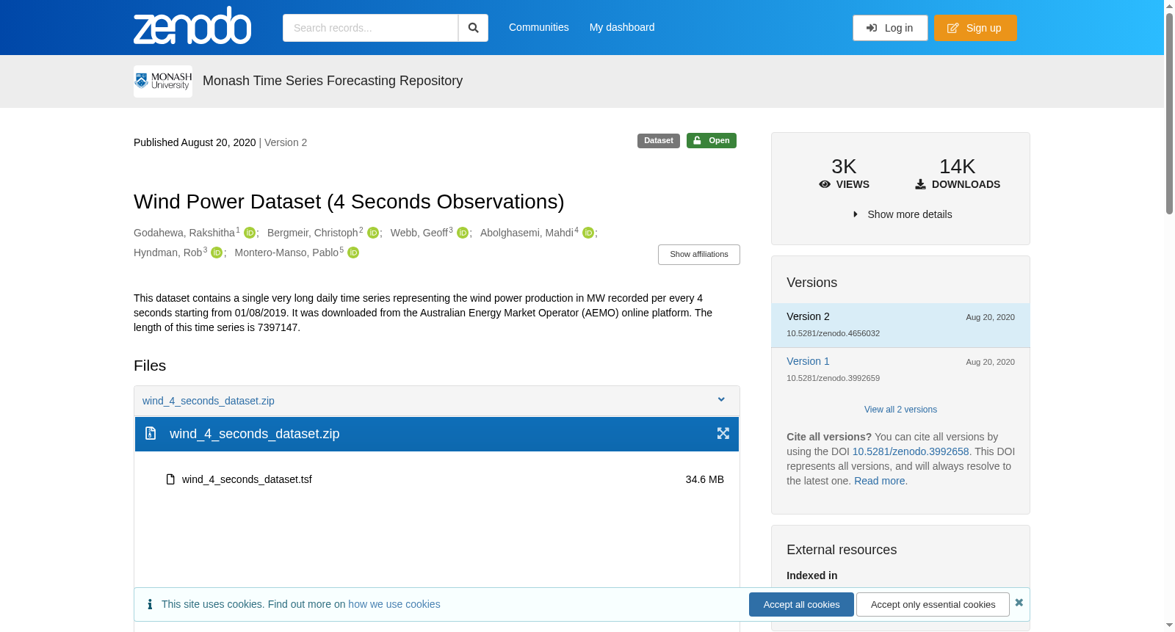1175x632 pixels.
Task: Click the search magnifier button
Action: [x=474, y=28]
